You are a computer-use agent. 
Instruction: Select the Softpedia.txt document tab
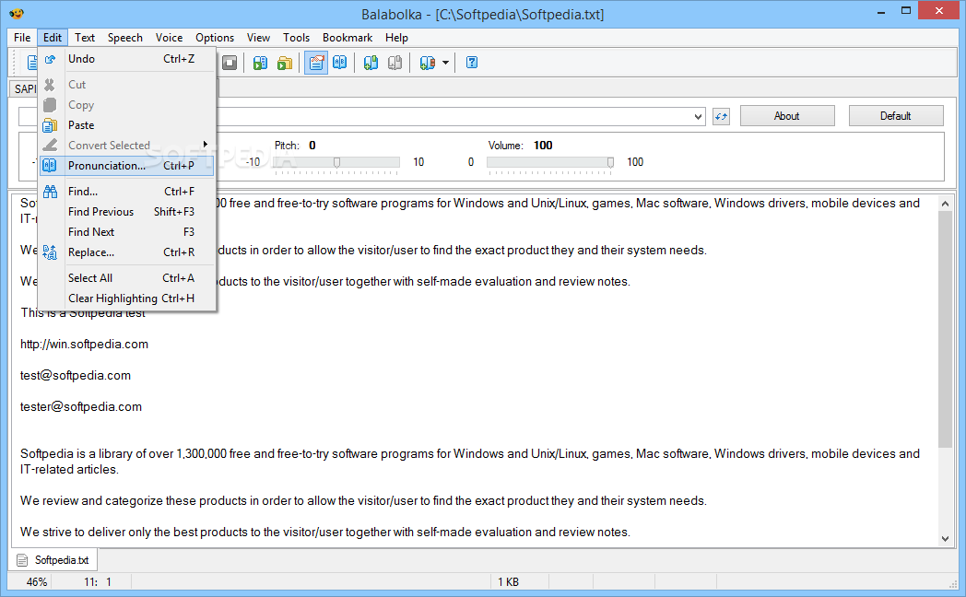click(53, 560)
